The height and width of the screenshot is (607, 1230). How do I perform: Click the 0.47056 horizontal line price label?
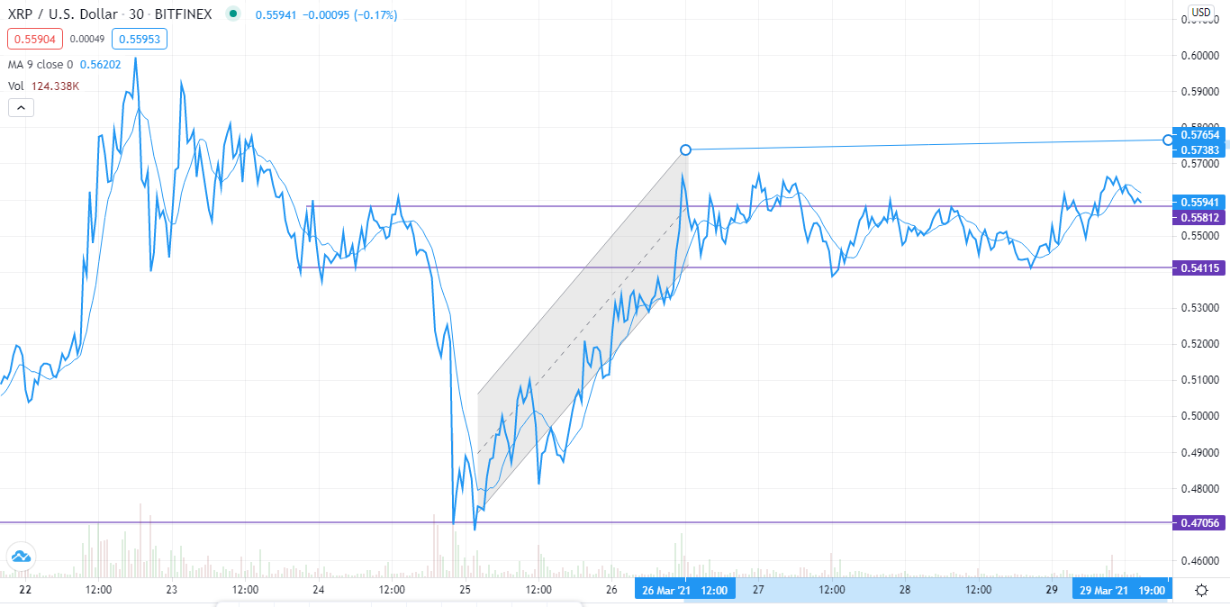[1199, 522]
